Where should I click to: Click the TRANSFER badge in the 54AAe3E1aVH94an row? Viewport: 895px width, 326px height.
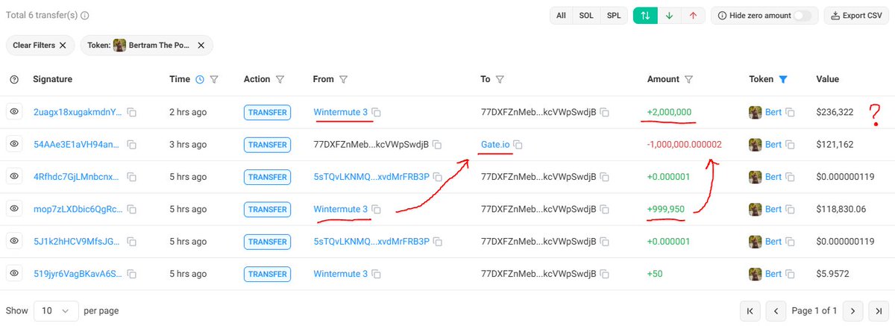(x=267, y=144)
